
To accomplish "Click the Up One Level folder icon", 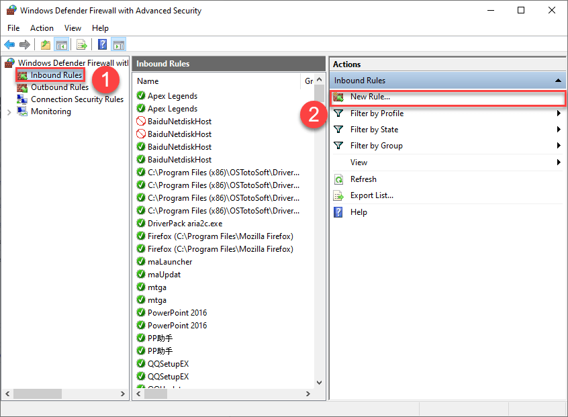I will pyautogui.click(x=46, y=45).
